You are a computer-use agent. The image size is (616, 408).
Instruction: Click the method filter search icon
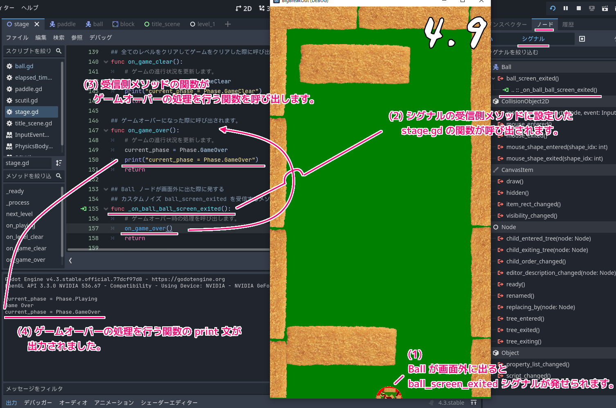(x=58, y=176)
